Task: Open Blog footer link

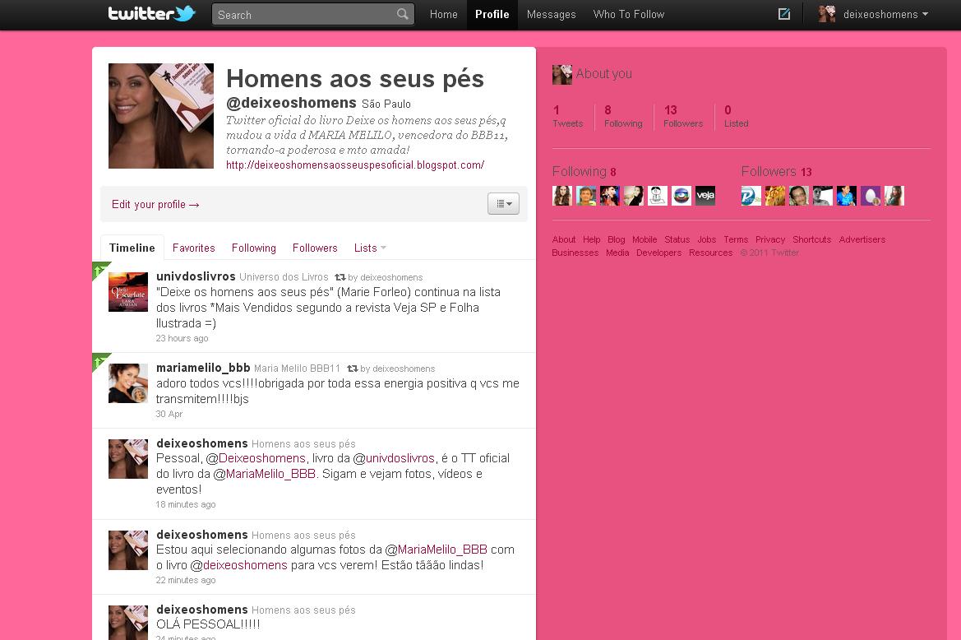Action: click(616, 239)
